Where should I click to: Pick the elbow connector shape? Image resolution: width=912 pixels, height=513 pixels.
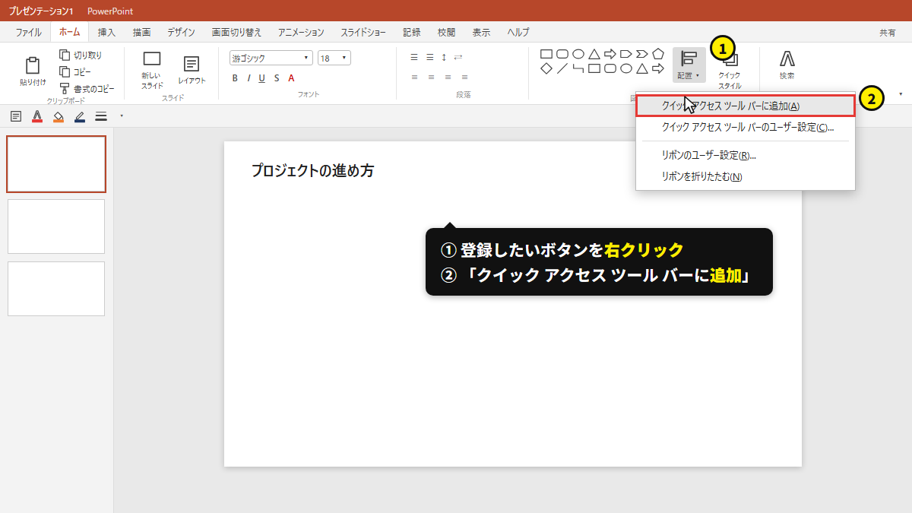578,68
